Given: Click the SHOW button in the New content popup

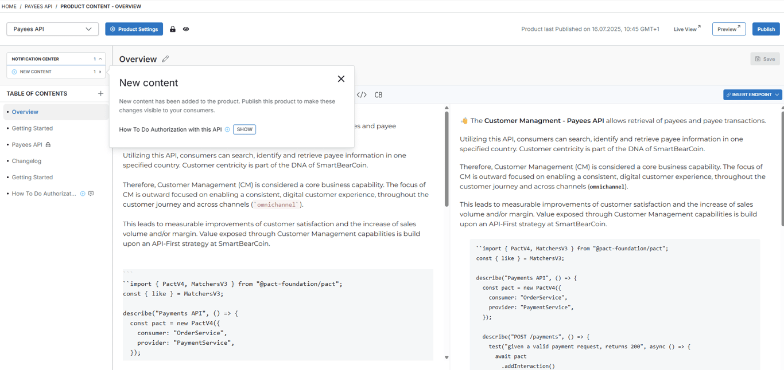Looking at the screenshot, I should (244, 129).
